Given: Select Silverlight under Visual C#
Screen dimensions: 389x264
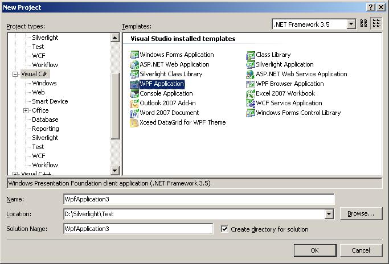Looking at the screenshot, I should click(x=45, y=138).
